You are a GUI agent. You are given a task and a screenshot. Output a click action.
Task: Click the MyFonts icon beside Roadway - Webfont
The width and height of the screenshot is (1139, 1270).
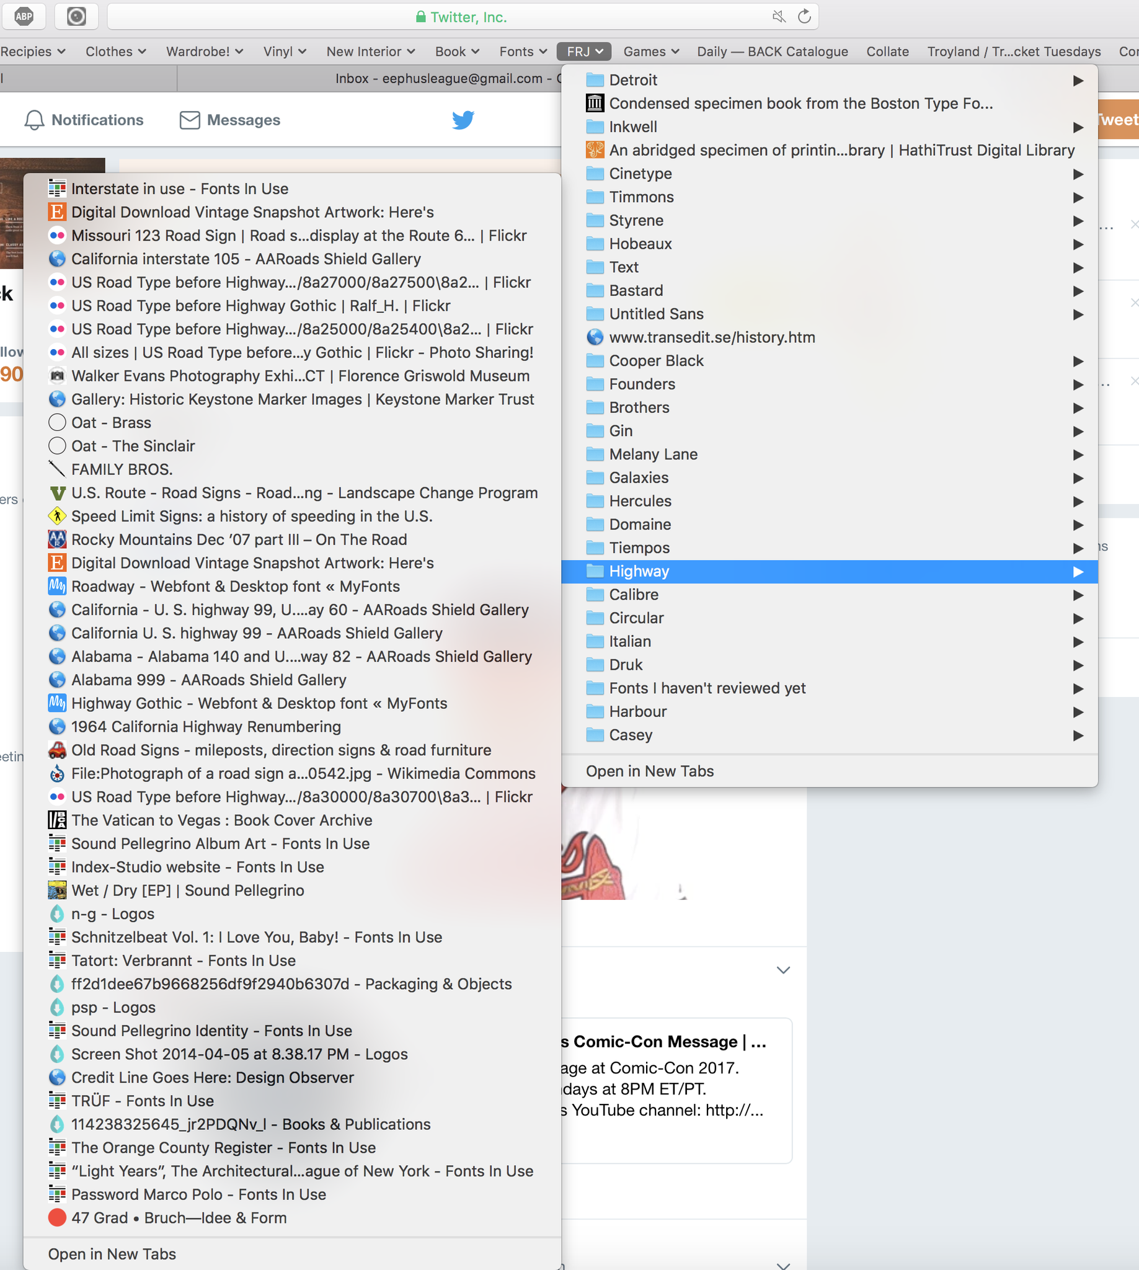click(57, 587)
